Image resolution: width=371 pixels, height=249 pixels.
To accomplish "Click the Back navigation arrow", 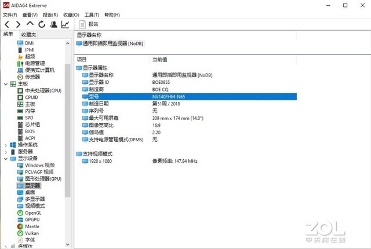I will point(7,24).
